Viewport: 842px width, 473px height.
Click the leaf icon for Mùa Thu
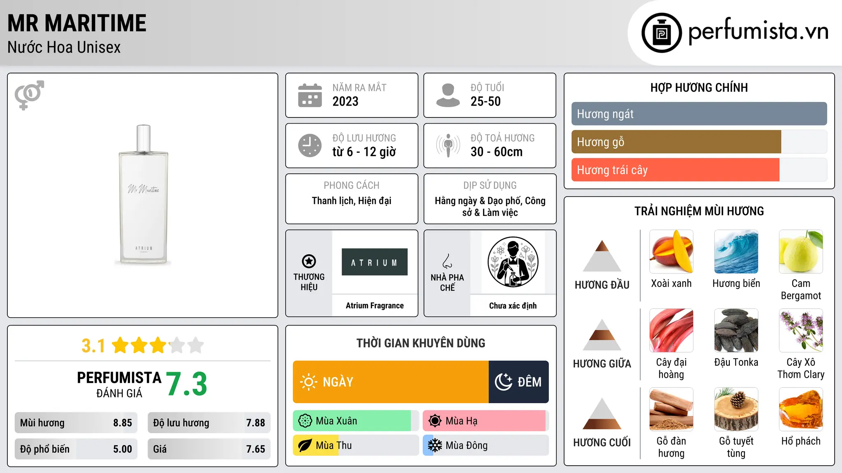pyautogui.click(x=305, y=445)
